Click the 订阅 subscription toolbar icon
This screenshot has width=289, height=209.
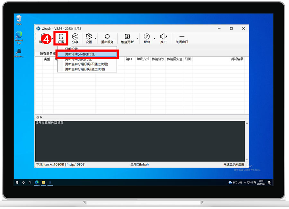point(61,38)
